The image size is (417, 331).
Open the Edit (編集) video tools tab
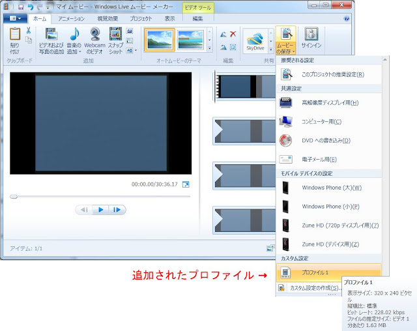pyautogui.click(x=197, y=19)
